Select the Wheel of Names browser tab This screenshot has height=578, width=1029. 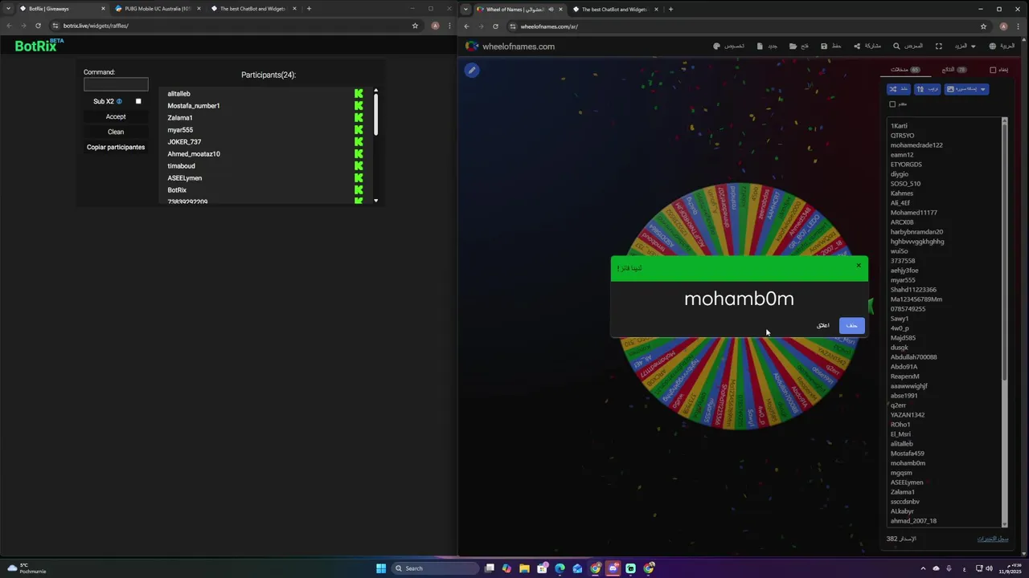click(x=519, y=10)
